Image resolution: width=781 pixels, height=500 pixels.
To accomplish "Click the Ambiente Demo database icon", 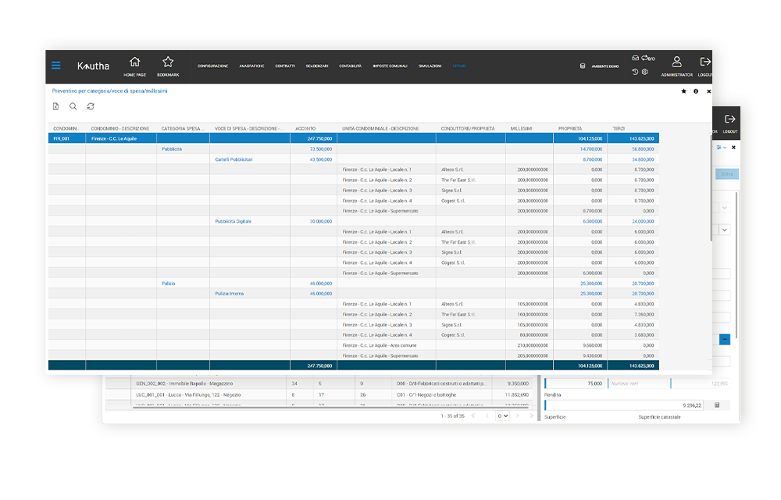I will 582,66.
